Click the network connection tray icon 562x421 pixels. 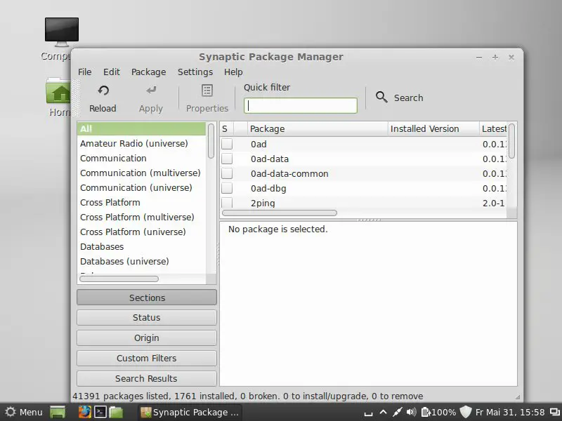point(397,413)
